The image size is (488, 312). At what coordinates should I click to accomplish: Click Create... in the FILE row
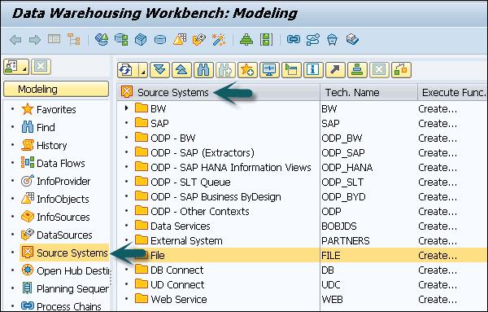(438, 255)
